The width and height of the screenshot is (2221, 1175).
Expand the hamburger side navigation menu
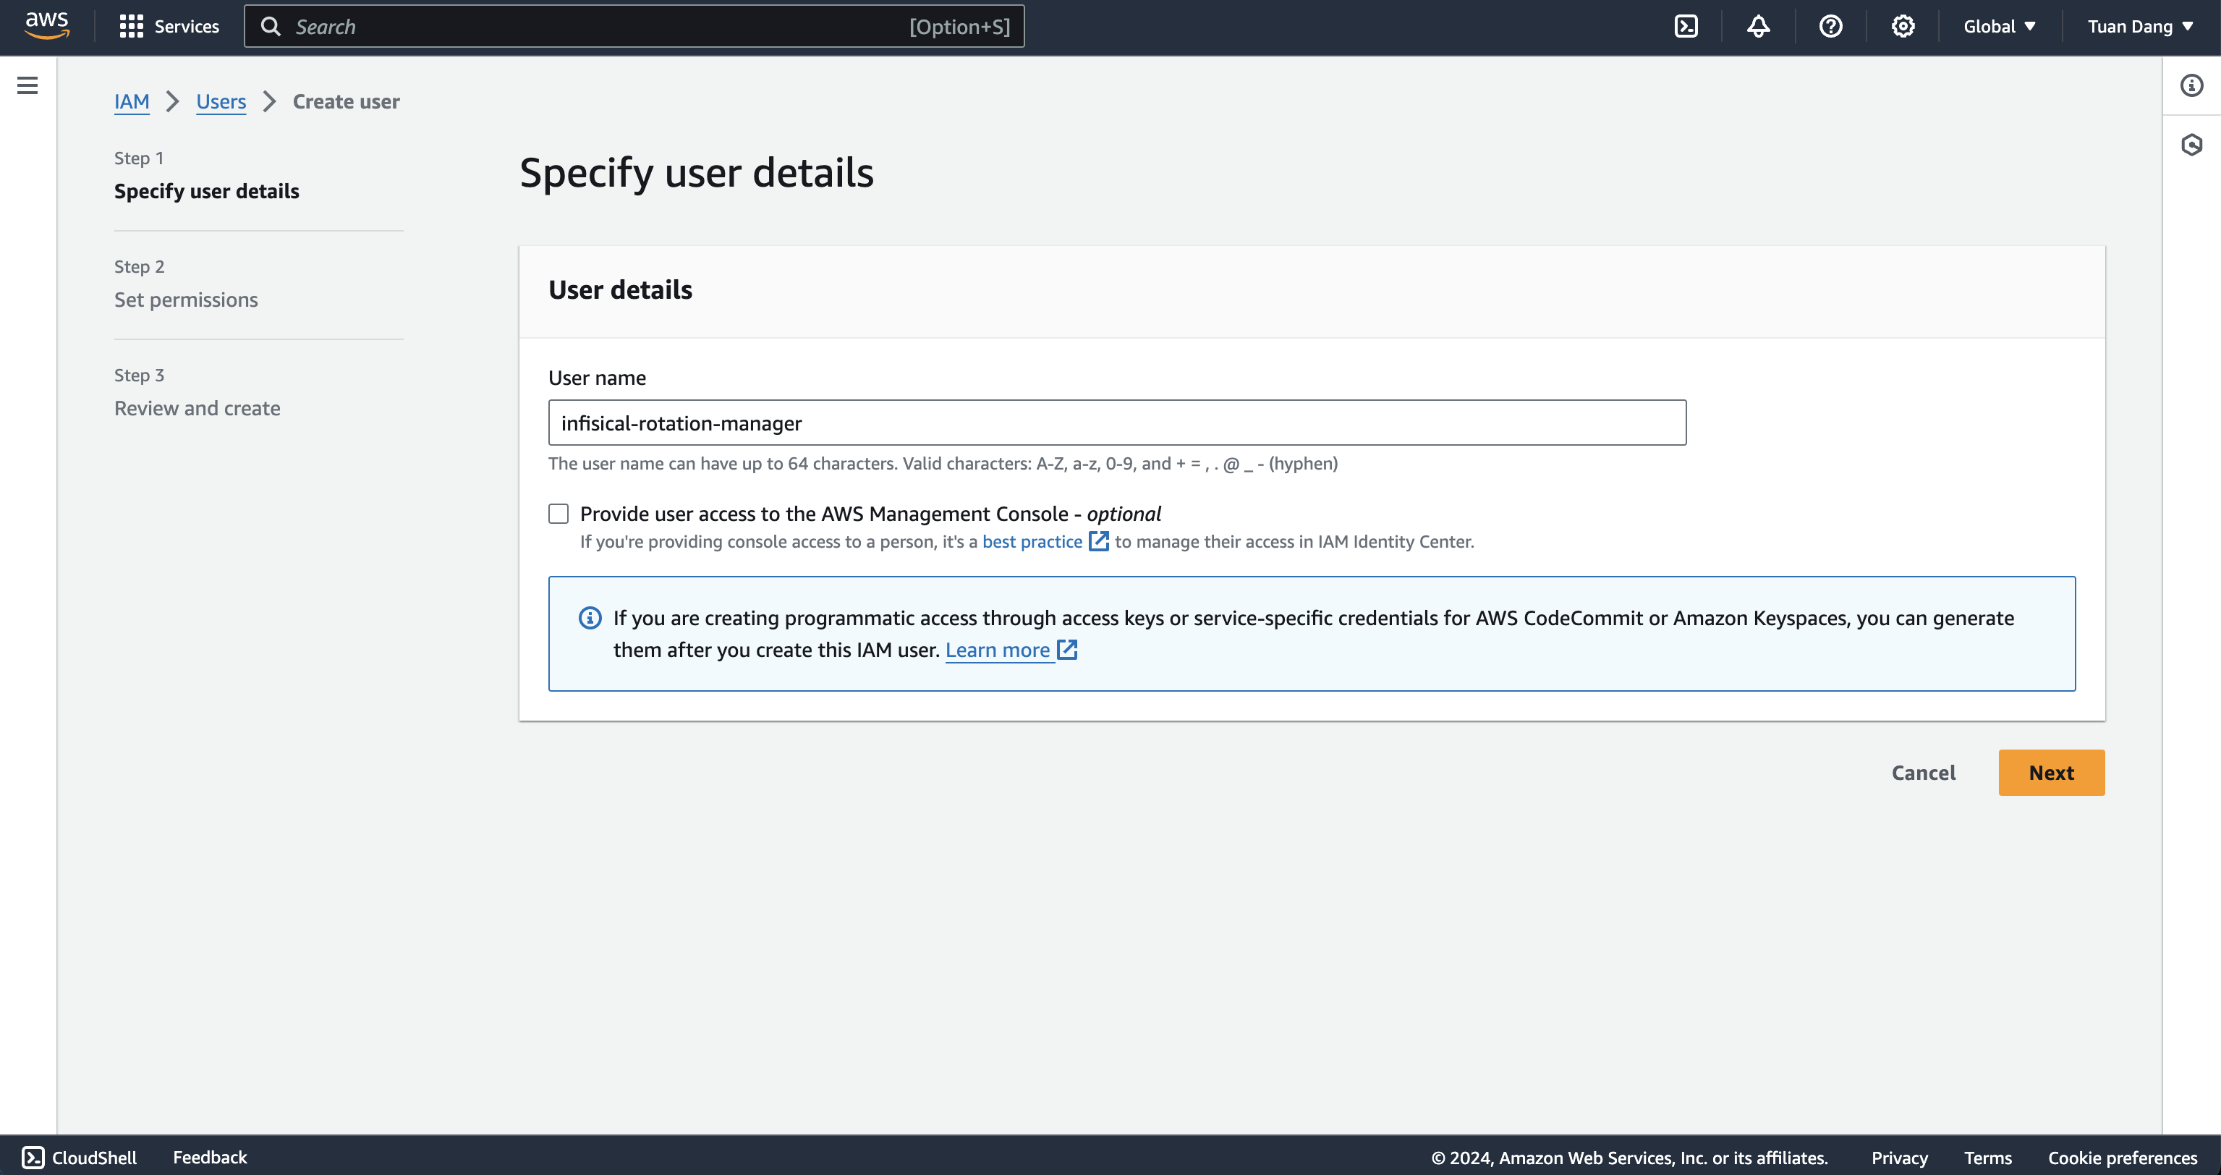(x=27, y=85)
